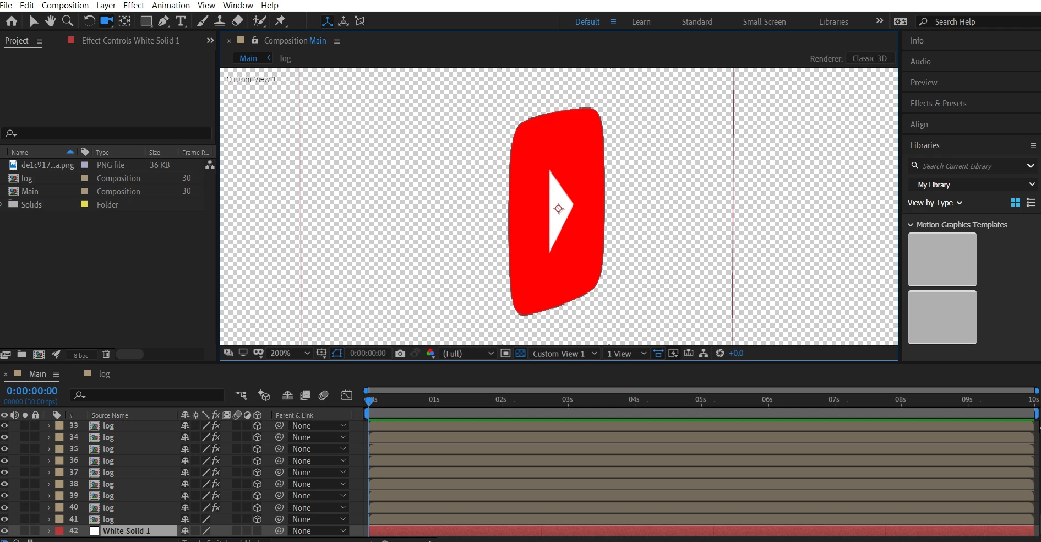Switch to the log timeline tab
1041x542 pixels.
tap(104, 374)
